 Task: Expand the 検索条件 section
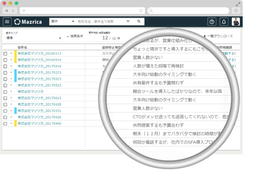coord(75,36)
